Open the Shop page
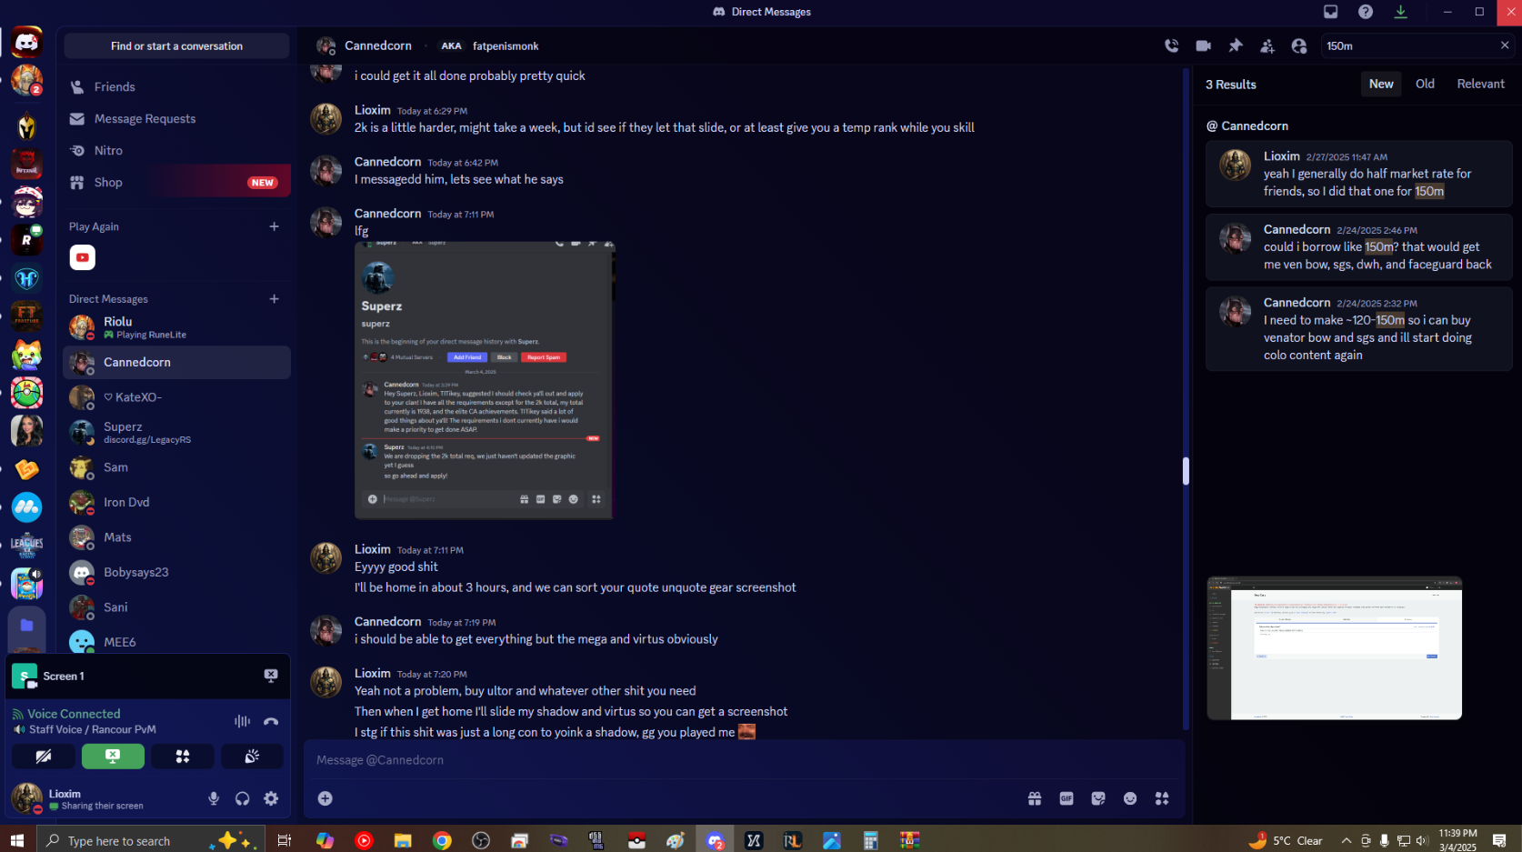This screenshot has height=852, width=1522. [177, 183]
